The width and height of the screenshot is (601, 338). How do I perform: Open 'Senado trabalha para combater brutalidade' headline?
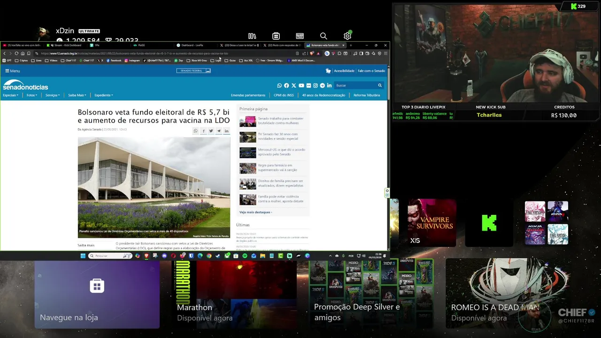pos(281,121)
